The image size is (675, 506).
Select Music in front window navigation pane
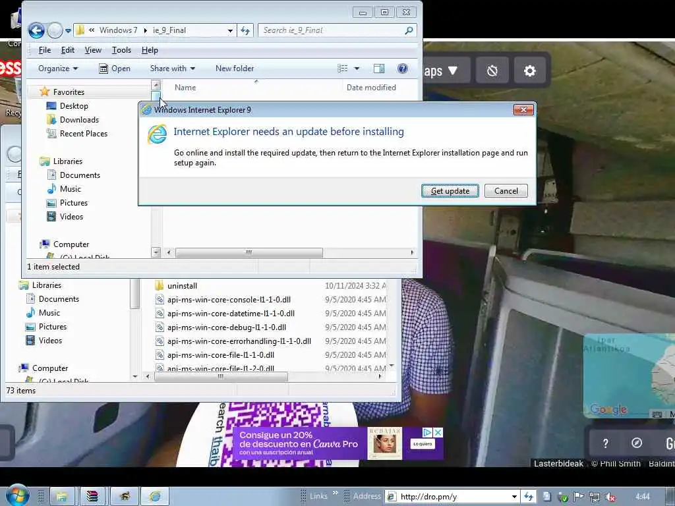pyautogui.click(x=70, y=189)
